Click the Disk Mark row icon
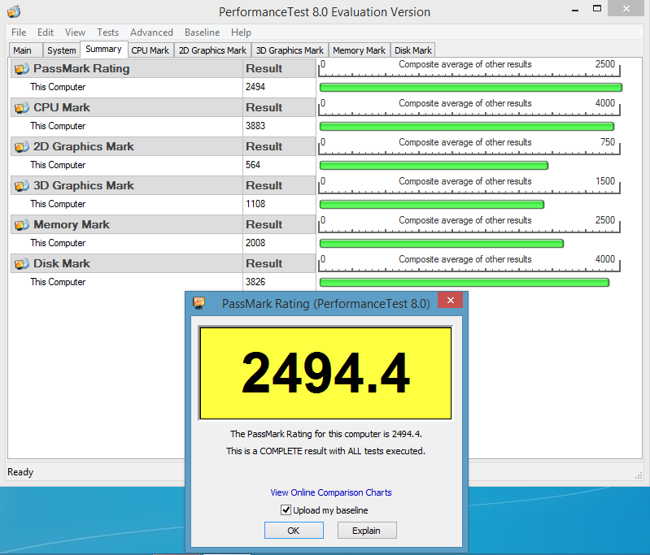The height and width of the screenshot is (555, 650). [x=21, y=263]
